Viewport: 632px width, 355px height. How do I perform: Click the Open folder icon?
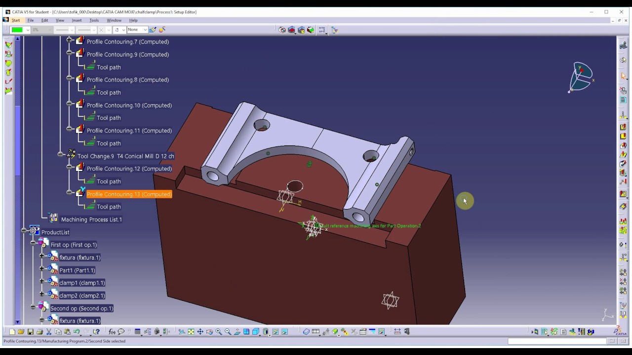(21, 332)
